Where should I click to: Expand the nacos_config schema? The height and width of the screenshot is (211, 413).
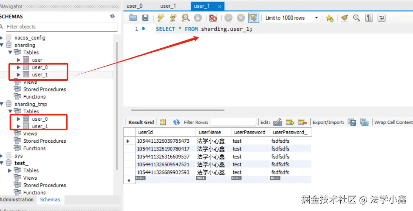click(x=1, y=38)
